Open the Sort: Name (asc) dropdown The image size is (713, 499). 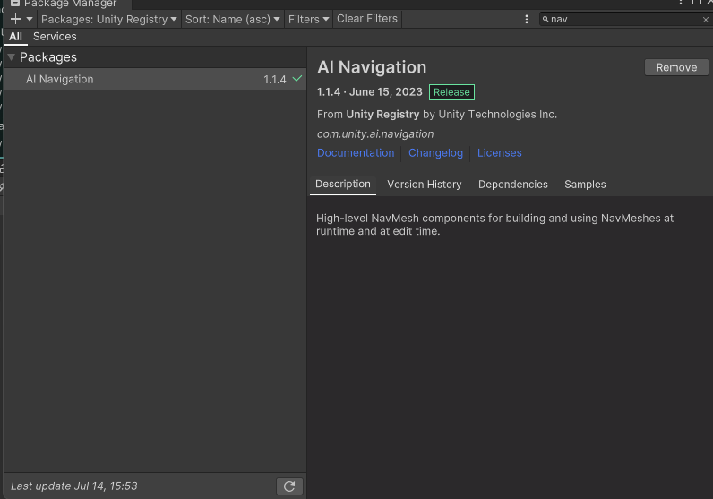[x=232, y=19]
